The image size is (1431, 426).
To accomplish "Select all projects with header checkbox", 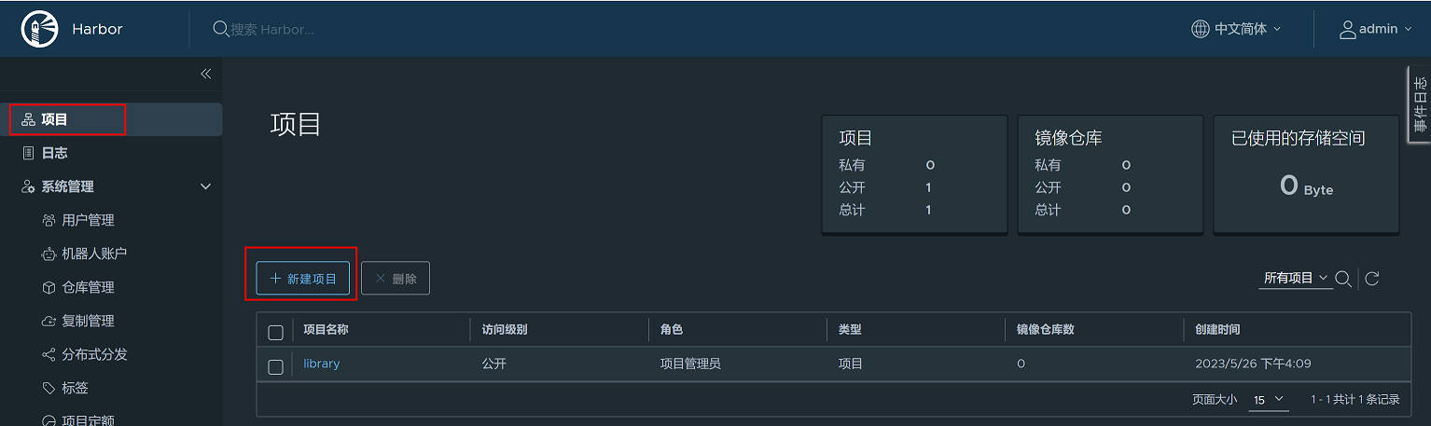I will 275,332.
